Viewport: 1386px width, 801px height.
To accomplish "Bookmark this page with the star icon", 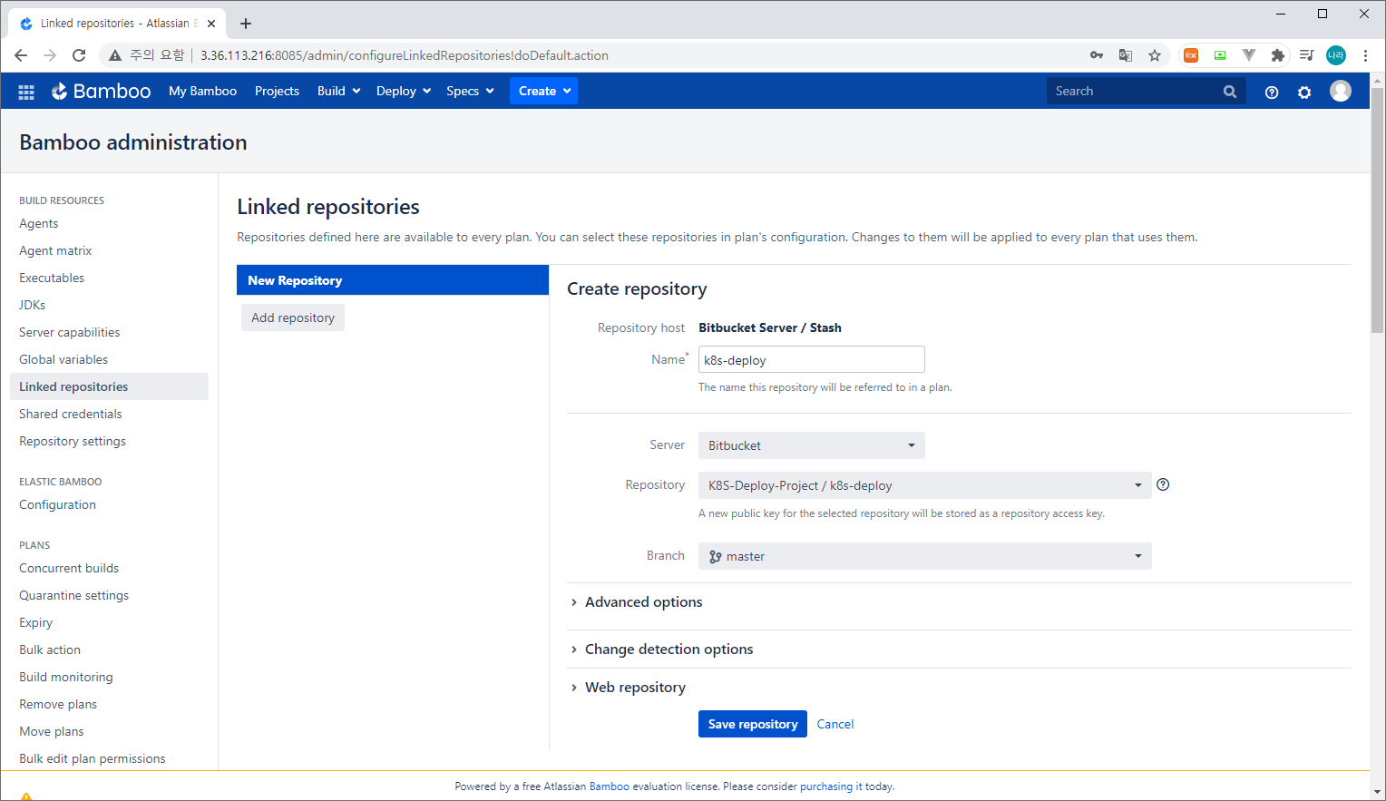I will click(1155, 55).
